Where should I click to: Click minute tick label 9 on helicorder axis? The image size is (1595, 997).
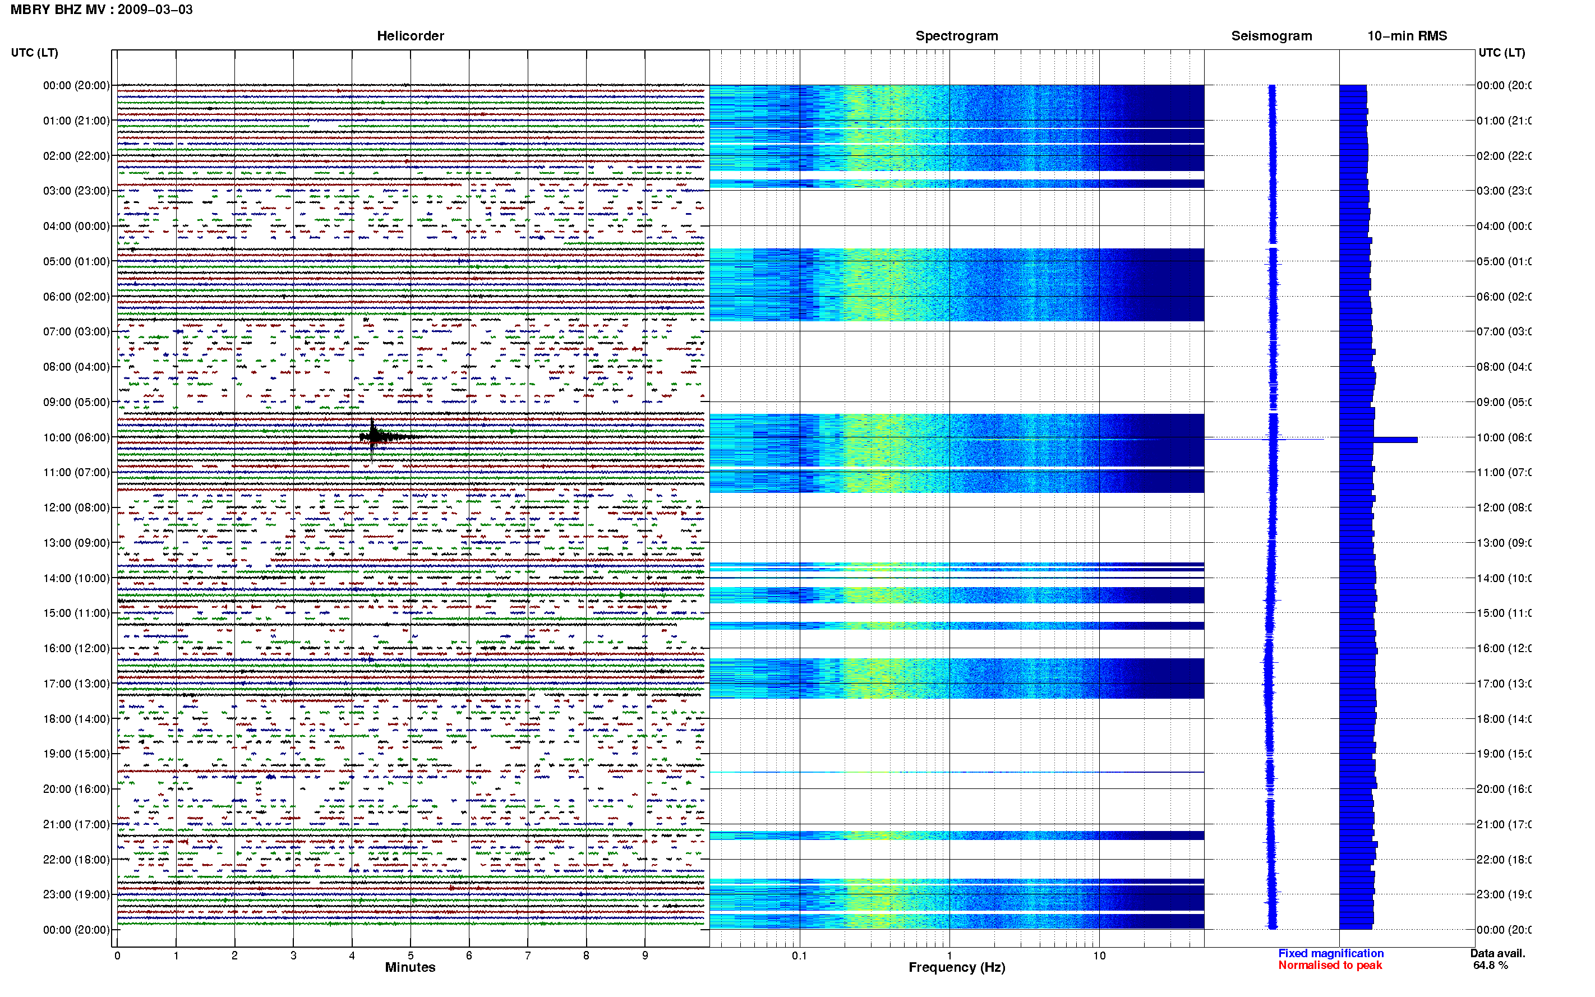point(645,956)
